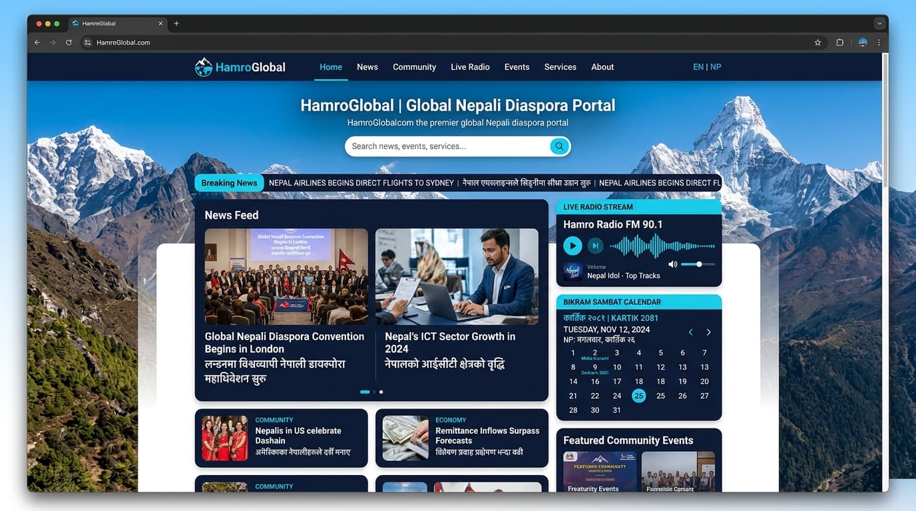Screen dimensions: 916x511
Task: Click the browser back arrow
Action: 37,43
